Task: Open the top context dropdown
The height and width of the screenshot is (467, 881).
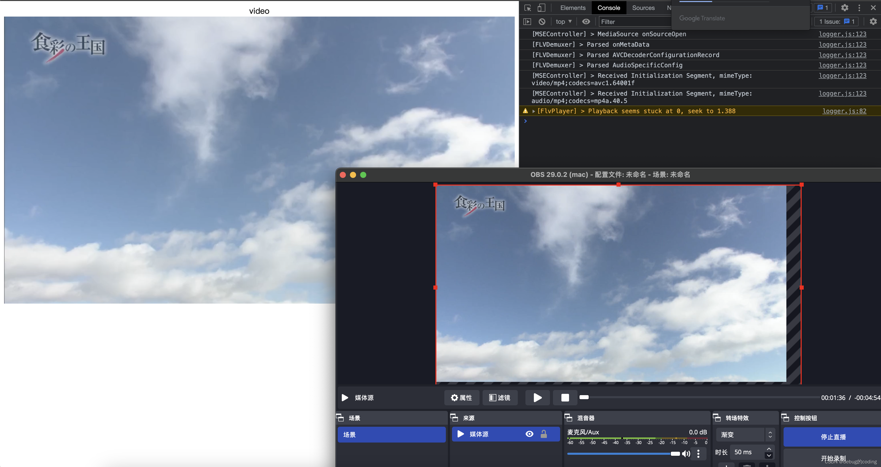Action: click(564, 21)
